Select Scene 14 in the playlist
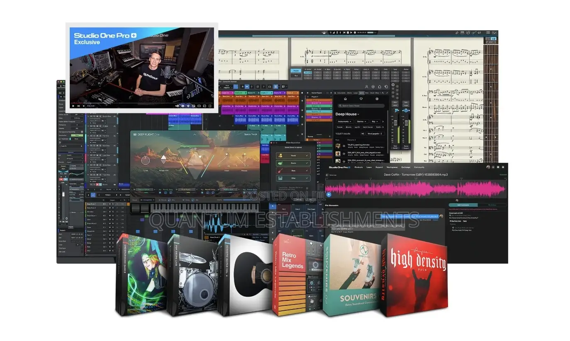The height and width of the screenshot is (341, 570). pyautogui.click(x=319, y=103)
